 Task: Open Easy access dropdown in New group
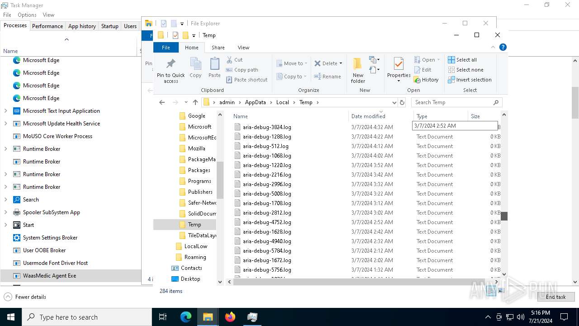[x=374, y=70]
